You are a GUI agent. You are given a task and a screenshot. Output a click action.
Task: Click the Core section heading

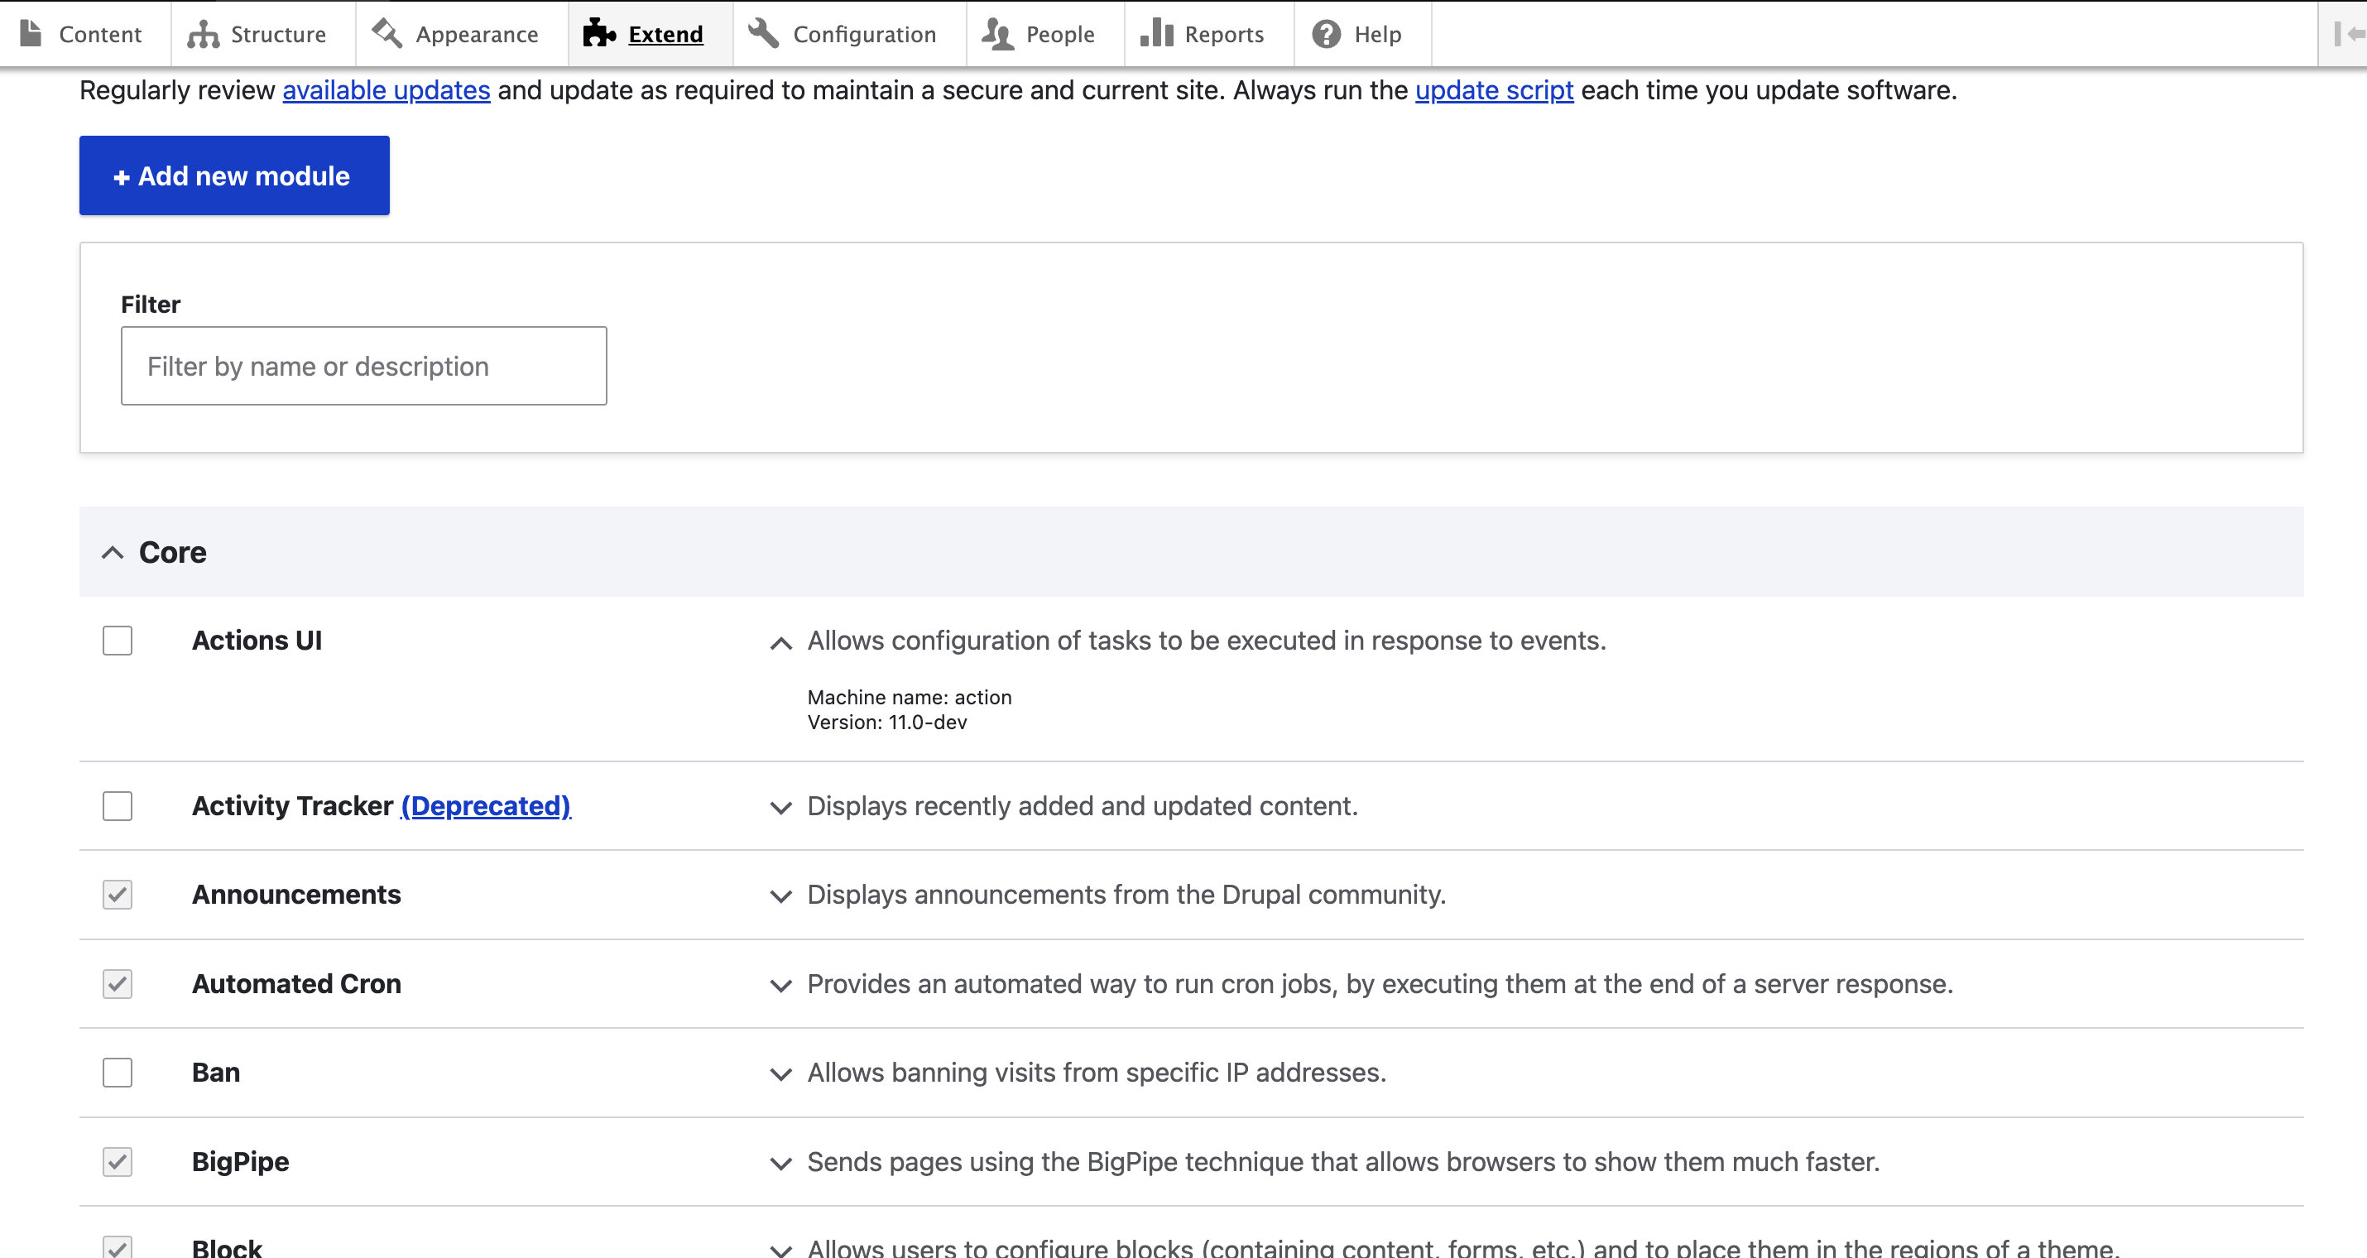pyautogui.click(x=173, y=552)
